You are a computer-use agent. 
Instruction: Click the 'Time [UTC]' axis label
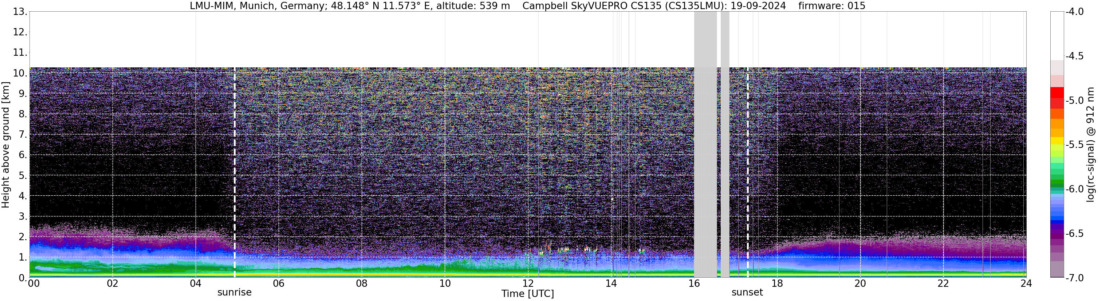[528, 294]
